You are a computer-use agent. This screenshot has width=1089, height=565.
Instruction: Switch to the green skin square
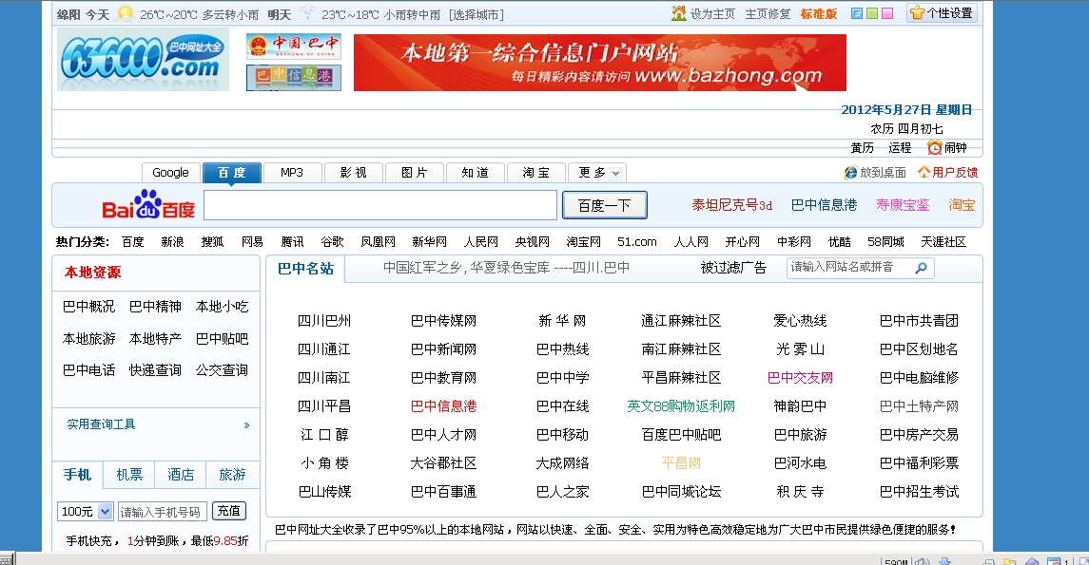coord(872,12)
